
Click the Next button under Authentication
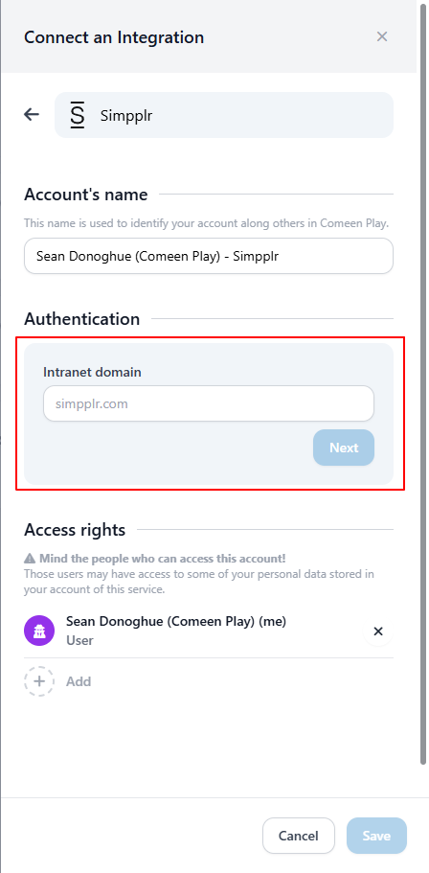click(344, 448)
